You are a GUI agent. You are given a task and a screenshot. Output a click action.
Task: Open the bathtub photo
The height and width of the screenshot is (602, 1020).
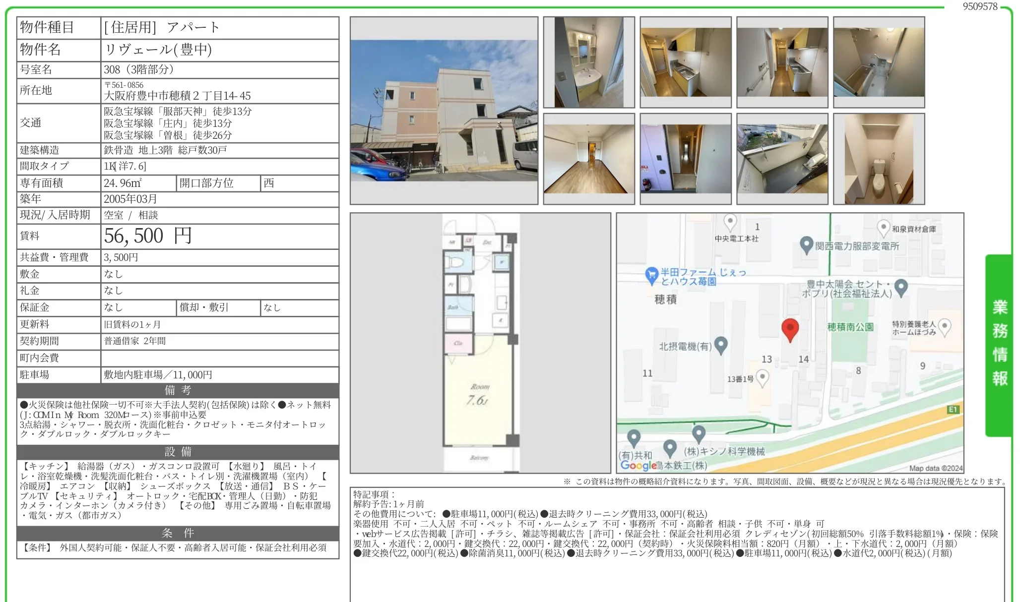coord(879,62)
